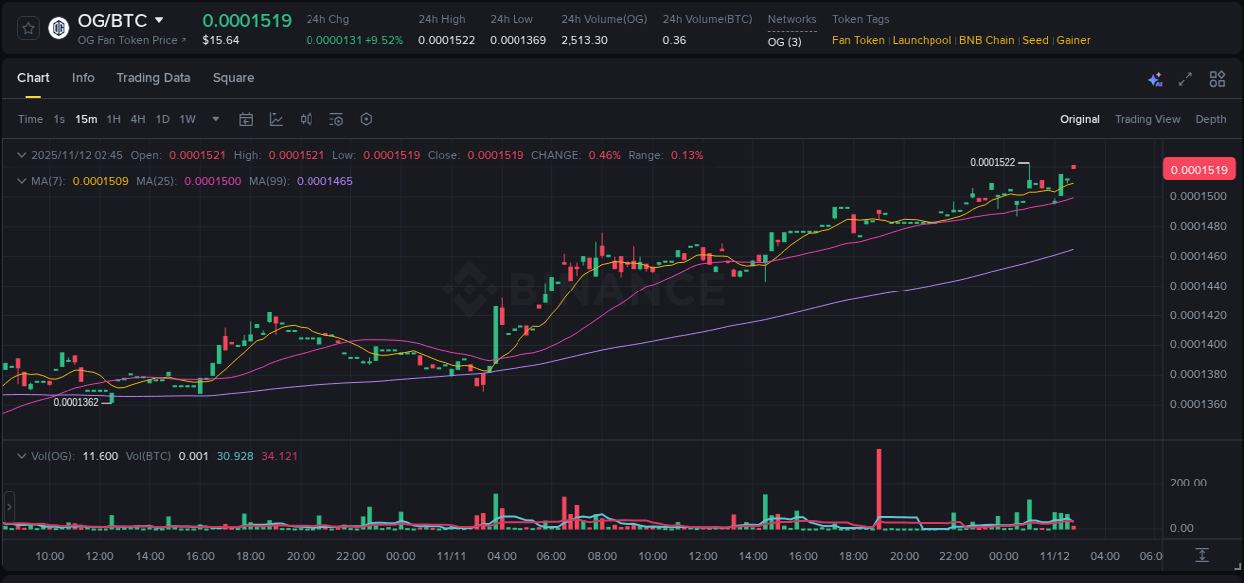Switch to the Trading Data tab

pos(153,78)
